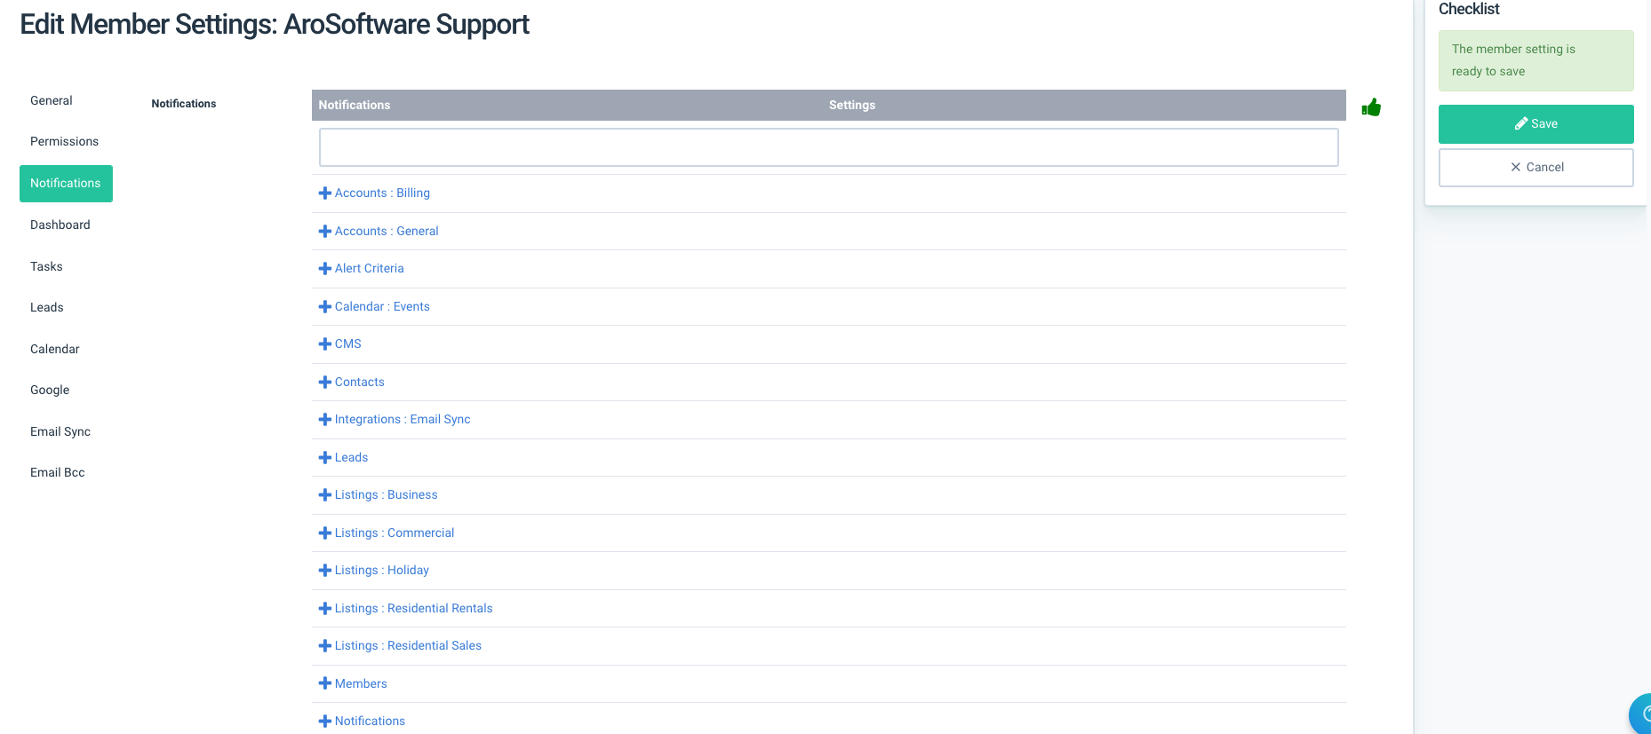
Task: Expand Listings : Commercial plus icon
Action: pos(325,533)
